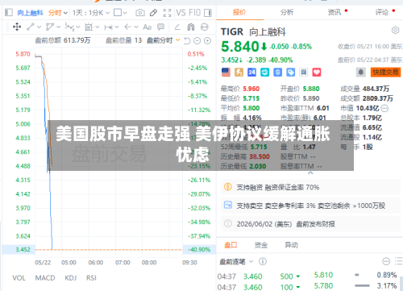Click the 向上融科 stock name link in toolbar

(30, 13)
